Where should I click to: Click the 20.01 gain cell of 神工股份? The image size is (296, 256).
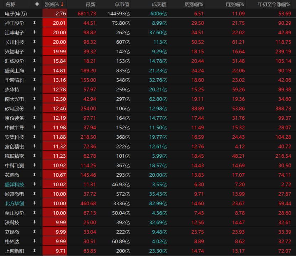55,23
